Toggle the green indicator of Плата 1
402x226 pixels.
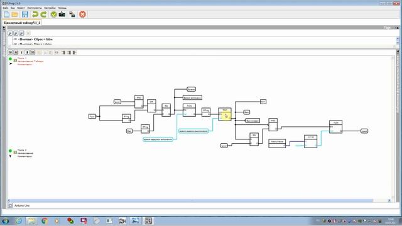pyautogui.click(x=10, y=59)
